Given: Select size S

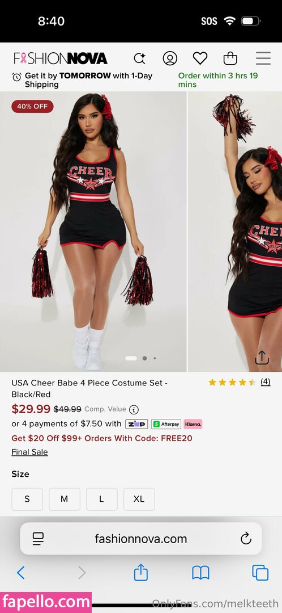Looking at the screenshot, I should tap(27, 499).
